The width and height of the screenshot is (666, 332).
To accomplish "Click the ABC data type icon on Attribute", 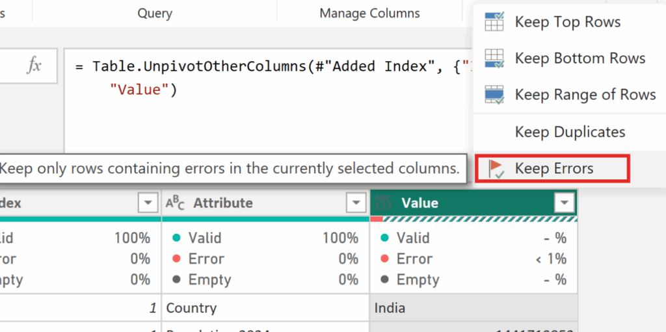I will coord(175,203).
